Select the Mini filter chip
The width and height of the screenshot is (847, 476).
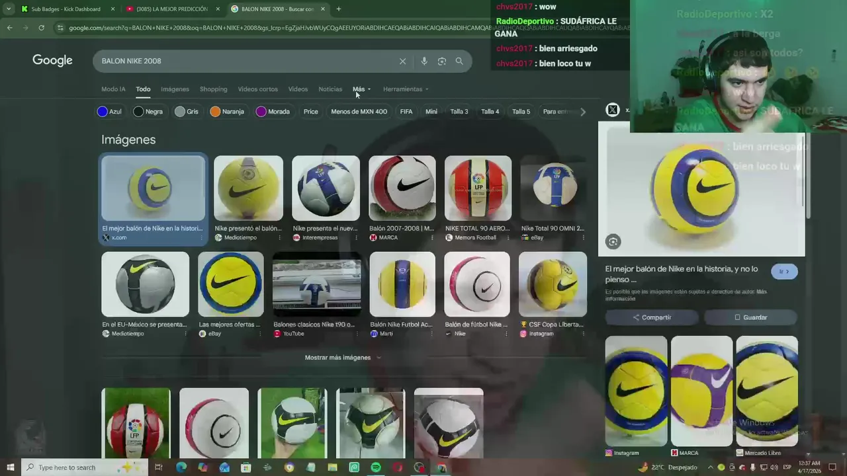431,112
